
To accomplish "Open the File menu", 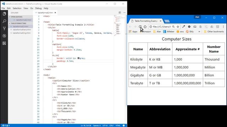I will tap(3, 8).
